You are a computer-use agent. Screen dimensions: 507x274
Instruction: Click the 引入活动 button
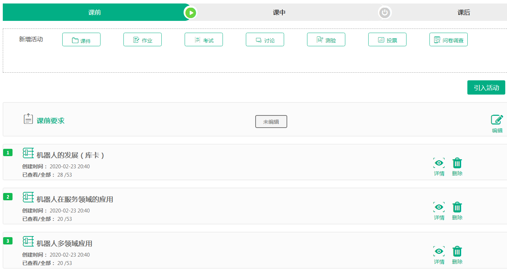486,88
